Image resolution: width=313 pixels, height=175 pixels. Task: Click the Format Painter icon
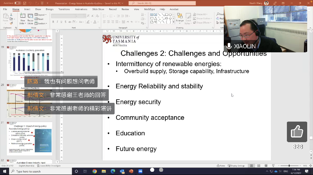(11, 23)
